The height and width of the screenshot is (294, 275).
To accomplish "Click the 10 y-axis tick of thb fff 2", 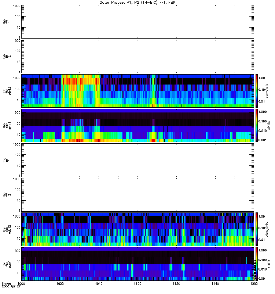I will pos(19,62).
